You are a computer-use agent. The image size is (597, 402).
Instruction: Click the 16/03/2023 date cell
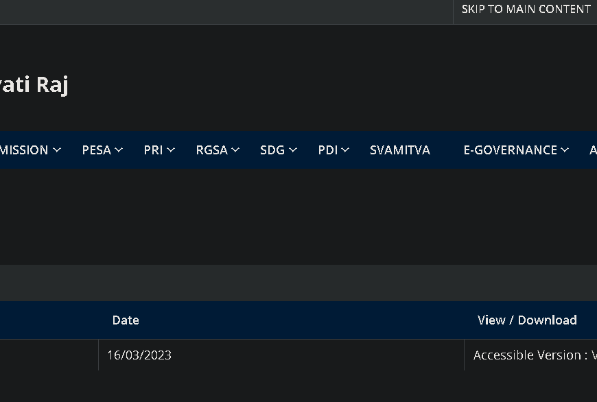pos(139,355)
